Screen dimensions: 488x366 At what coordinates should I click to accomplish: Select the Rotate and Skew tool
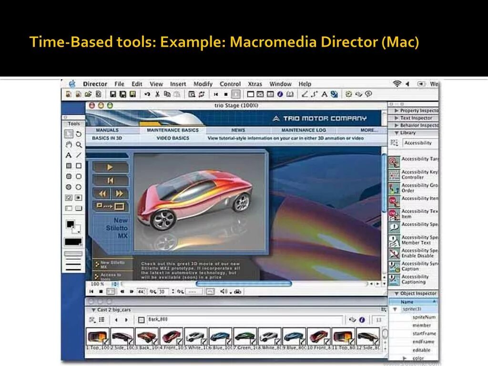79,134
